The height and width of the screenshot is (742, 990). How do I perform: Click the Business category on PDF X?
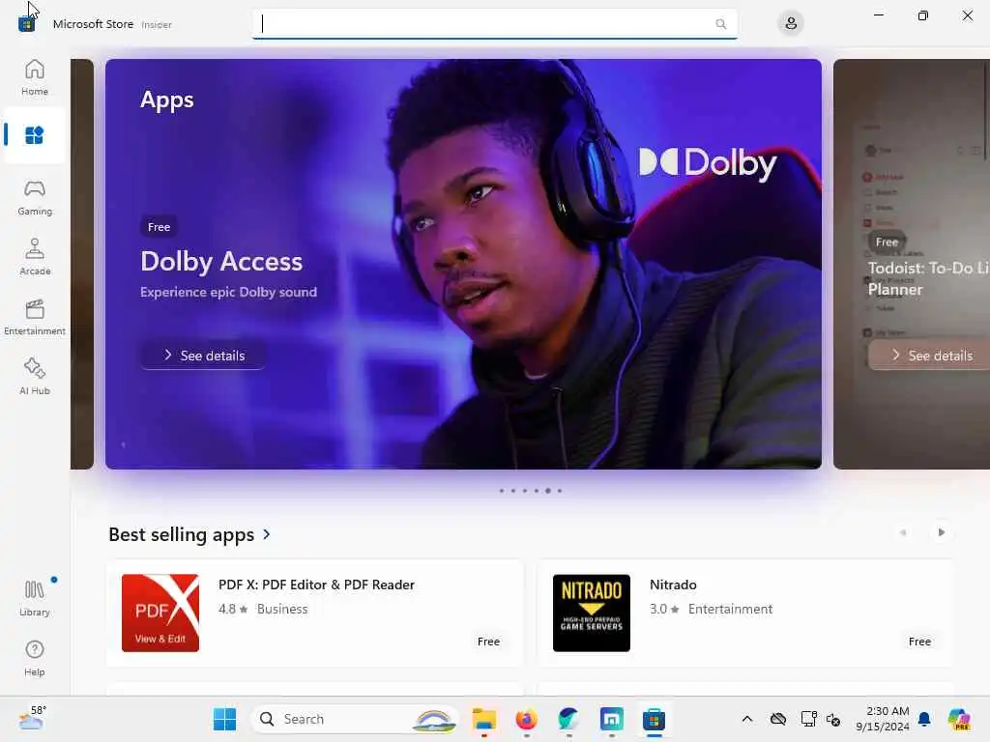coord(282,609)
